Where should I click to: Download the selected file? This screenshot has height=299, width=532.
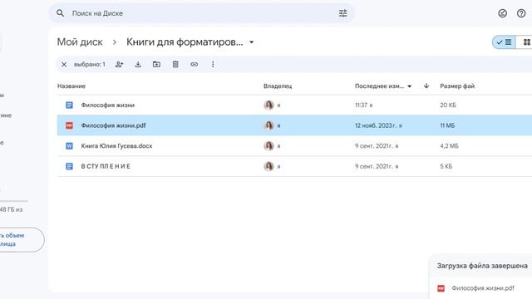point(138,65)
